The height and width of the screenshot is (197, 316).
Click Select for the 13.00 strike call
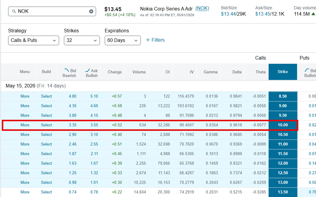click(46, 183)
